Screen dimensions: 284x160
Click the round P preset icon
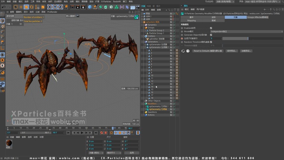tap(183, 51)
